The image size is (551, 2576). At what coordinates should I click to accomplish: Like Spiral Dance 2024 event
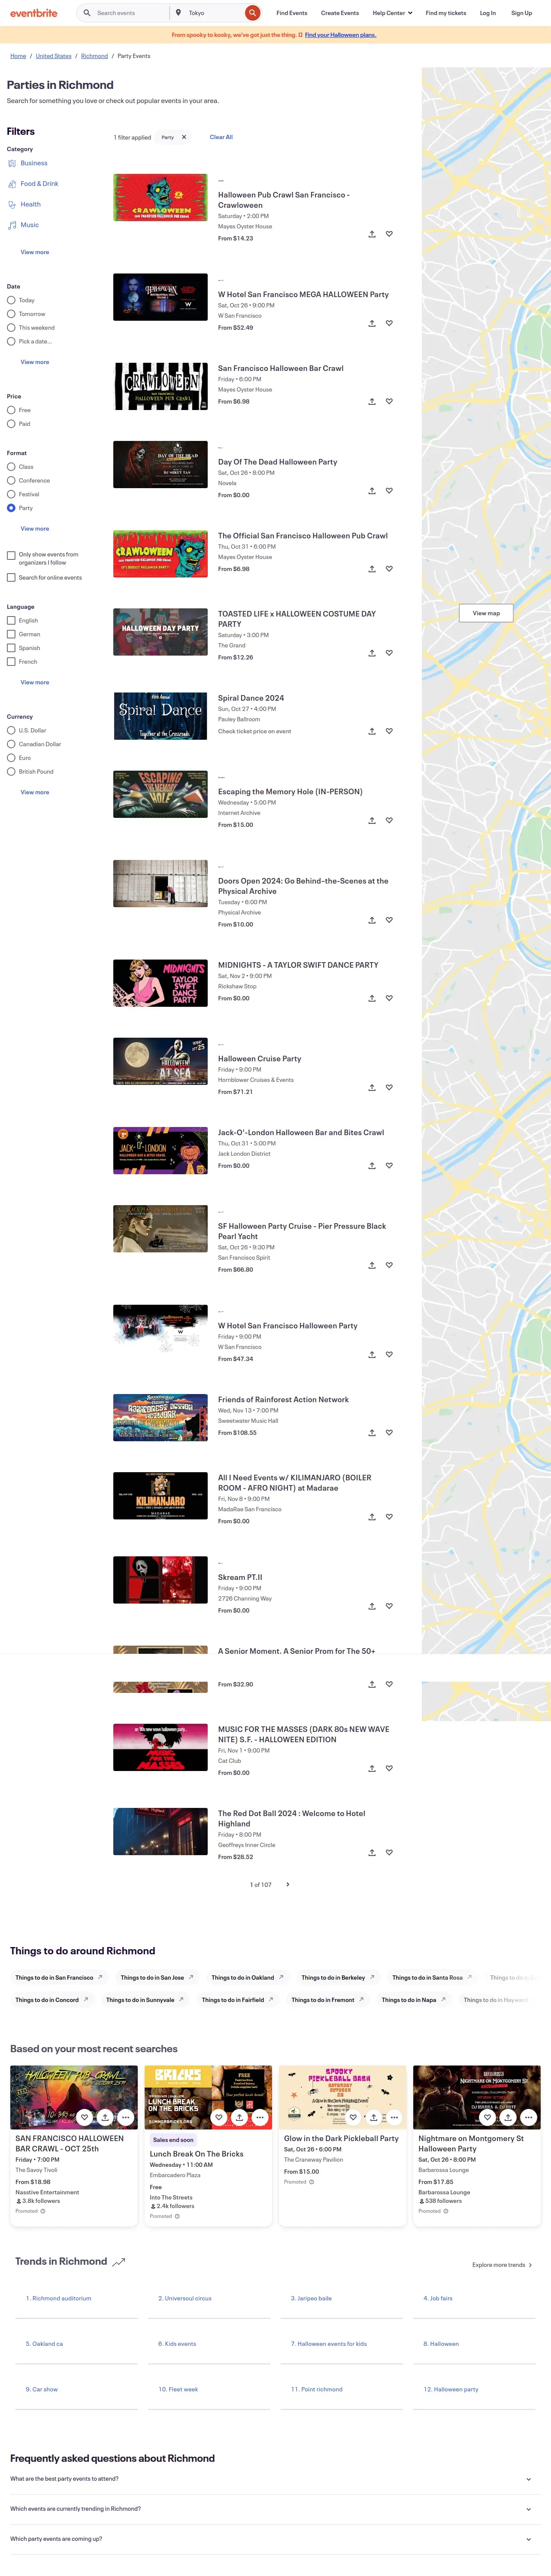point(389,731)
